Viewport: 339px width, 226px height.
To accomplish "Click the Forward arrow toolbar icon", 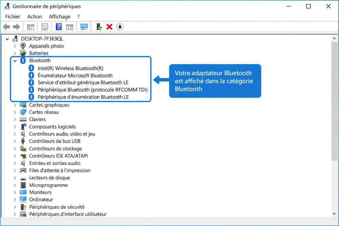I will [17, 27].
